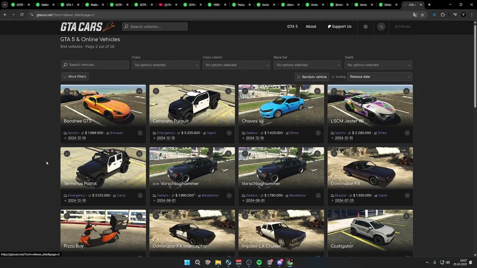Play the Dominator FX video preview

click(x=334, y=154)
